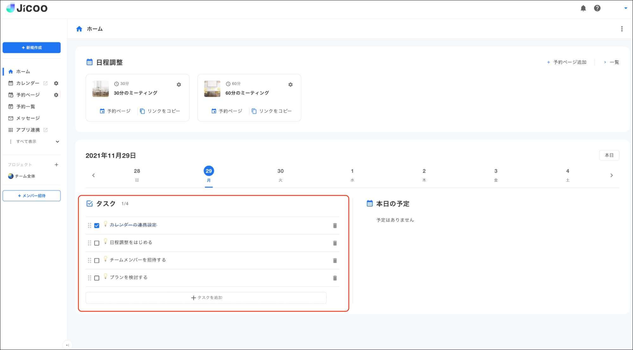Open the account dropdown arrow at top right
This screenshot has height=350, width=633.
pyautogui.click(x=625, y=8)
